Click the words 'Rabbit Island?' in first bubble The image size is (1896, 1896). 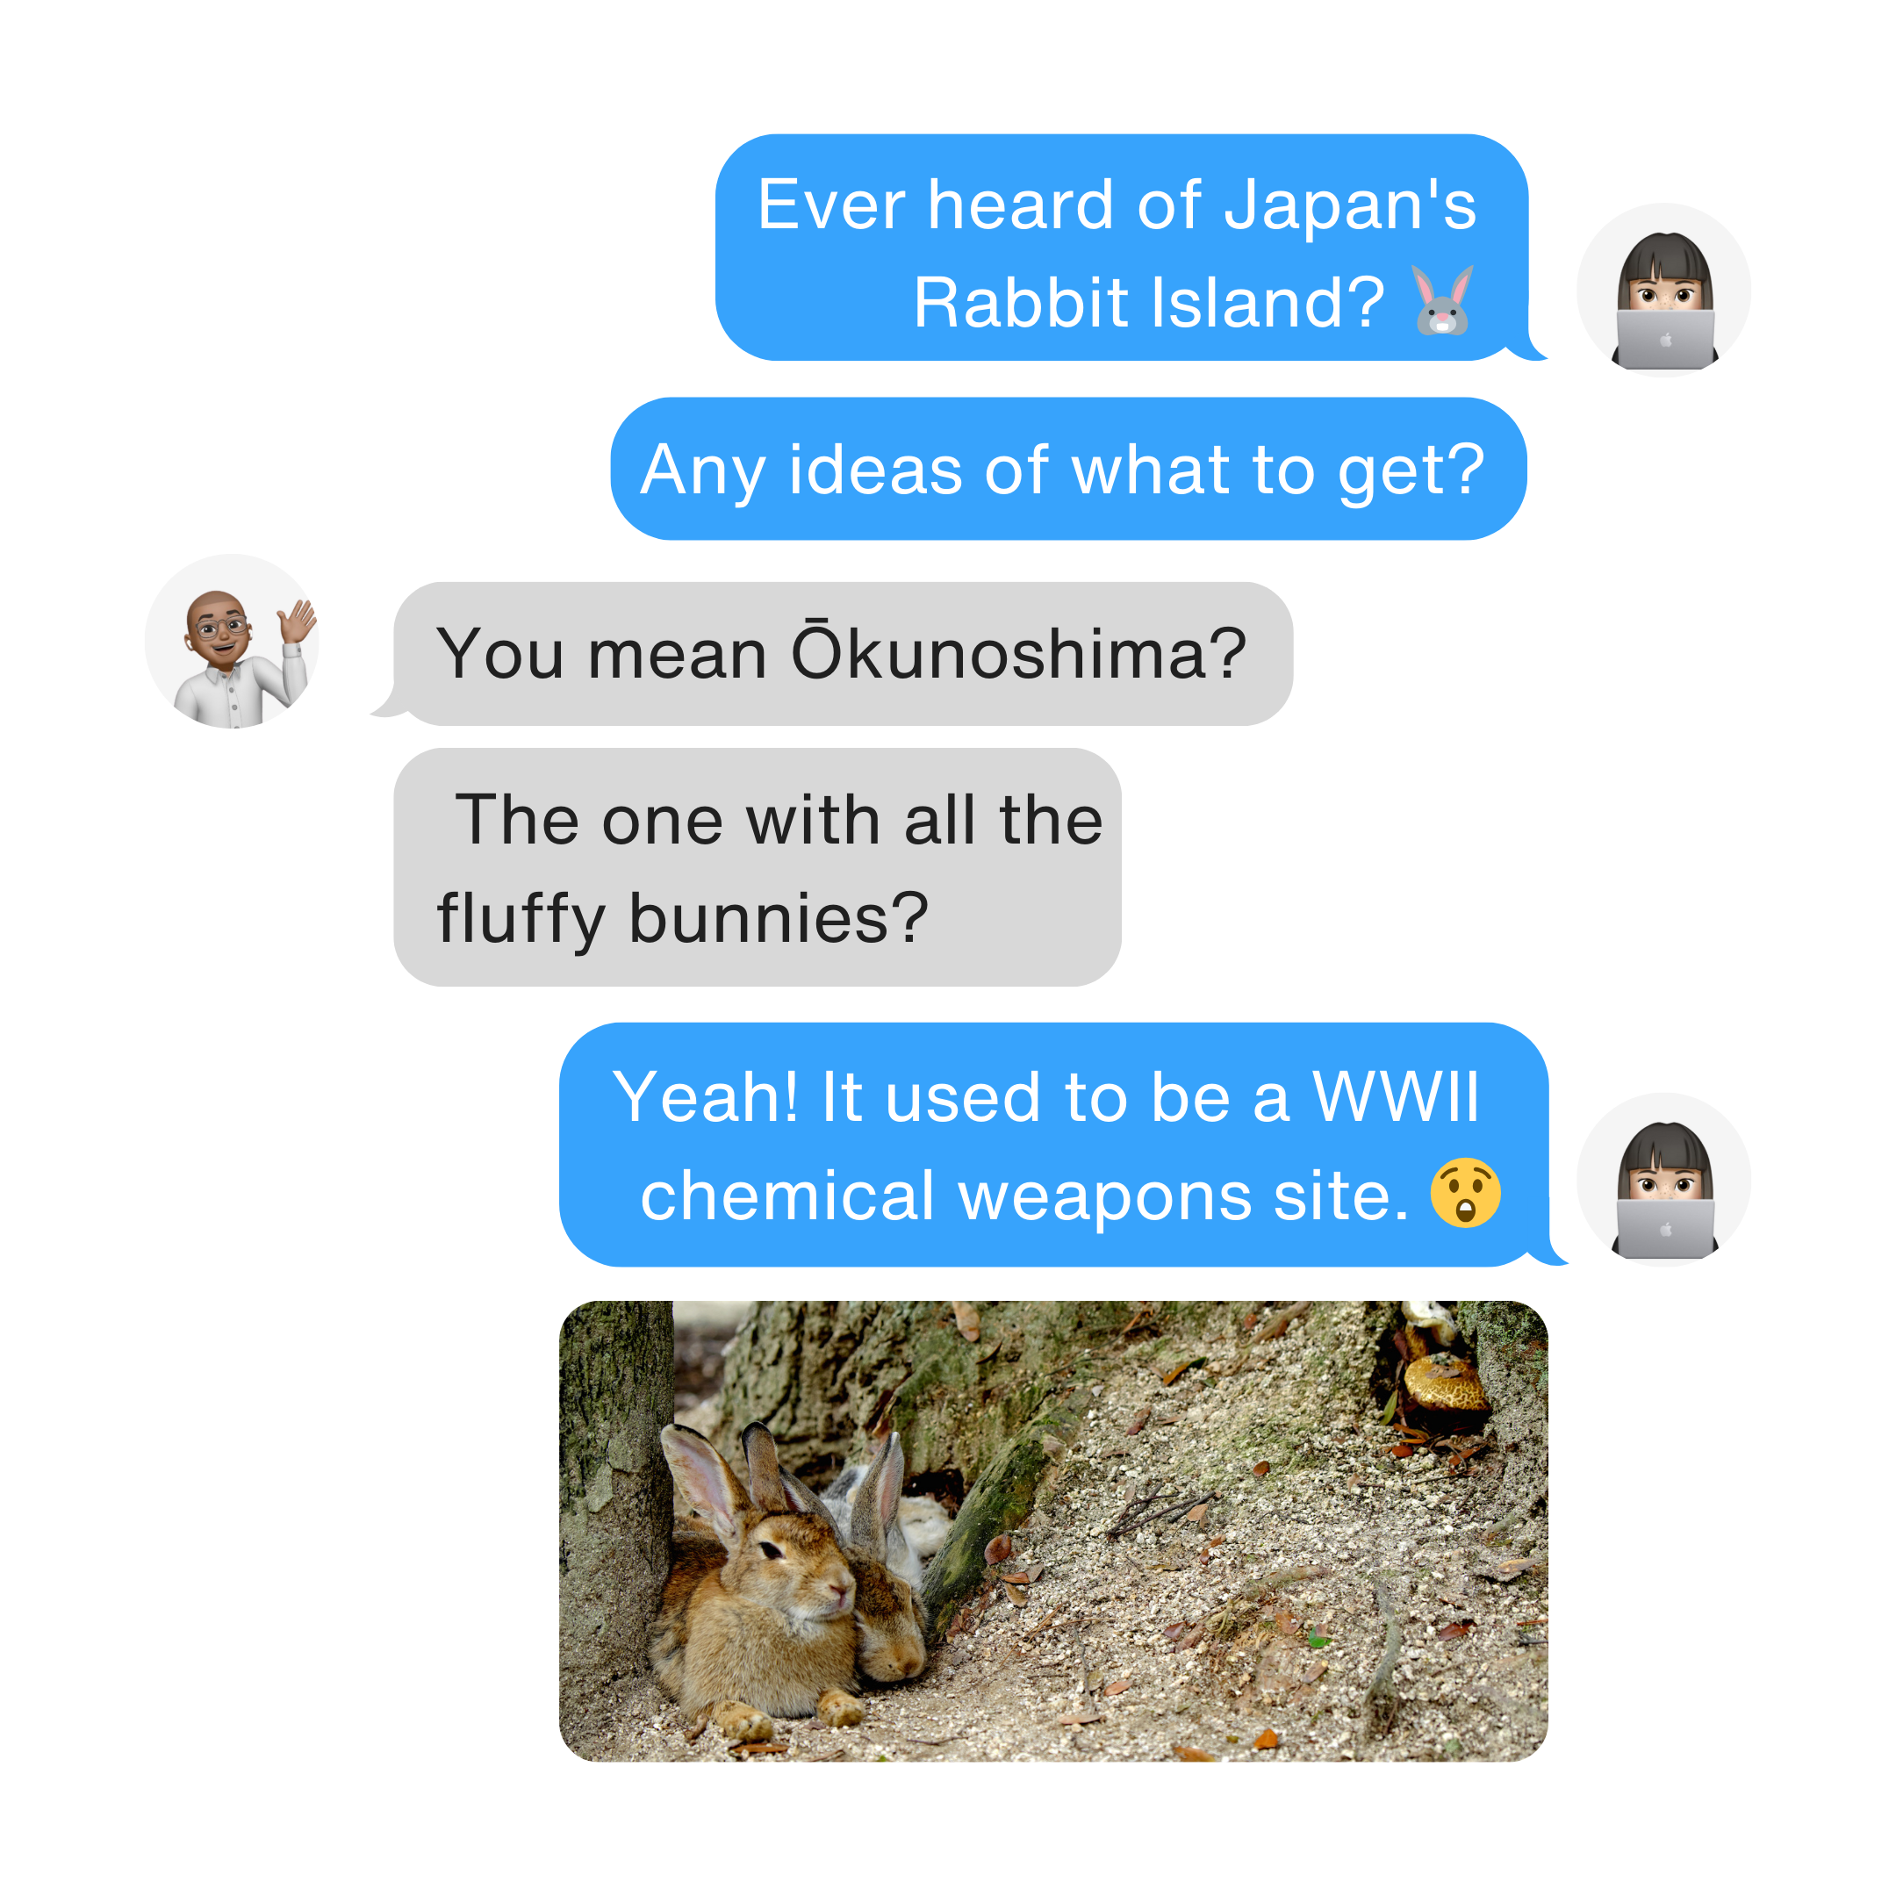pyautogui.click(x=1148, y=301)
